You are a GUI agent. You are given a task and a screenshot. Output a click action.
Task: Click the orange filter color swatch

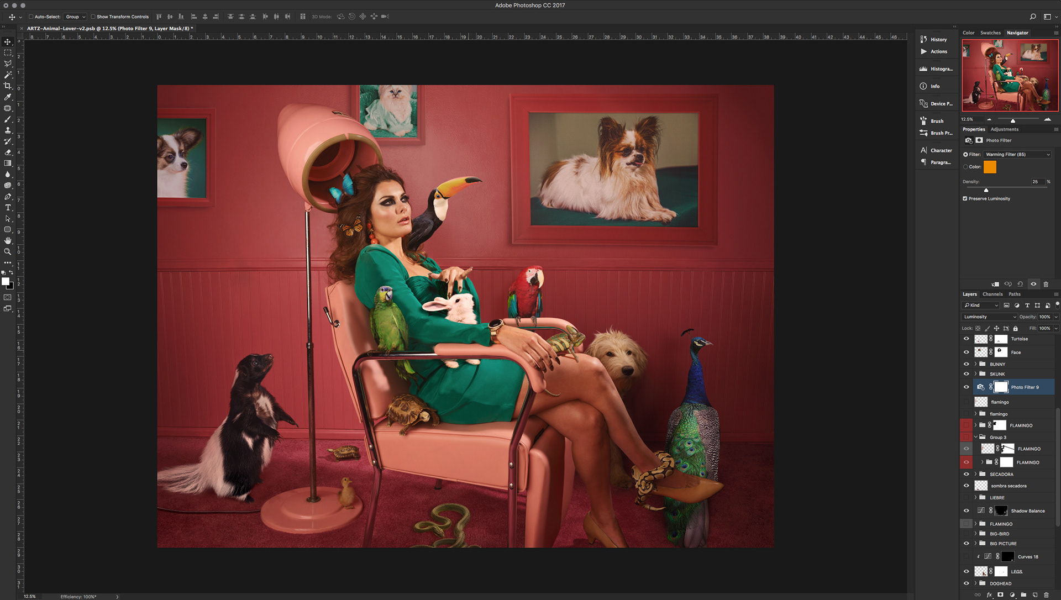990,167
